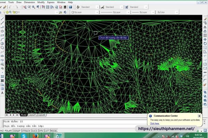The height and width of the screenshot is (138, 208).
Task: Click the Pan Realtime icon
Action: 25,7
